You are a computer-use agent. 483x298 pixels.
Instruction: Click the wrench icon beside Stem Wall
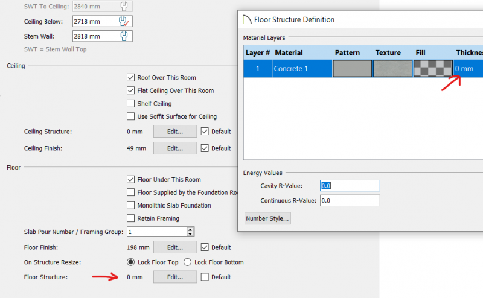[x=124, y=36]
